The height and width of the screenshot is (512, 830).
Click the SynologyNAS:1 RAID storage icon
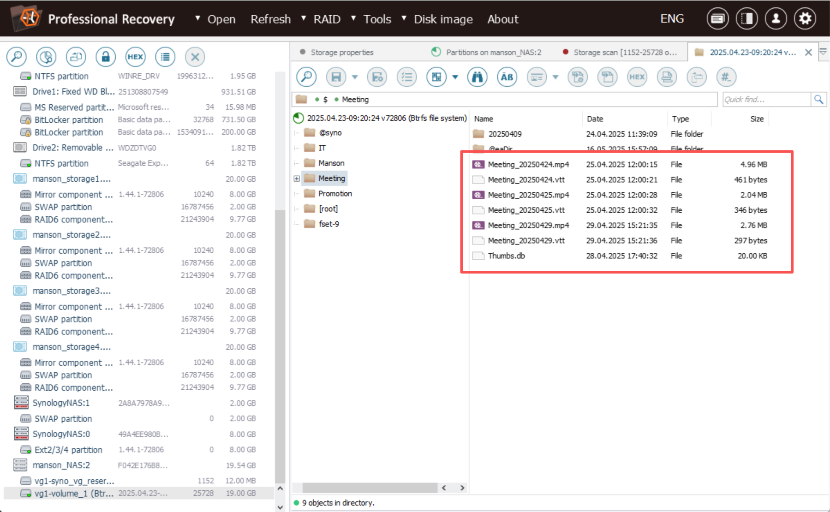(21, 403)
